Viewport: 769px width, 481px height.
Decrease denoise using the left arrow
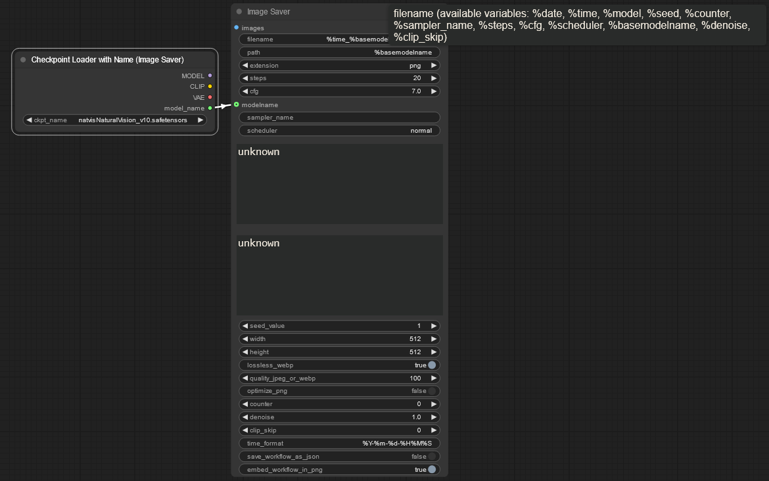[245, 417]
